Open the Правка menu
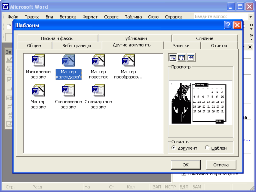The image size is (256, 192). pyautogui.click(x=32, y=17)
